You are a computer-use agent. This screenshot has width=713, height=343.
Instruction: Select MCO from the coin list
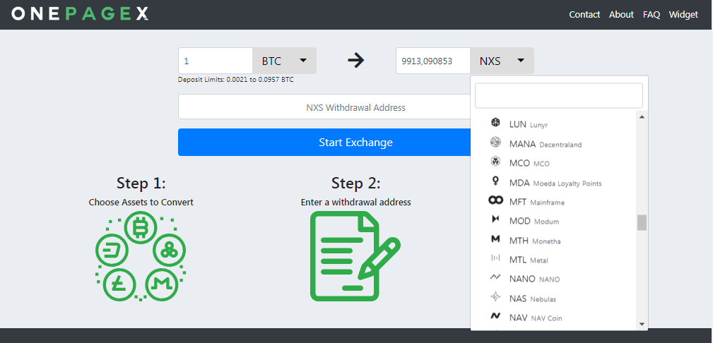tap(553, 162)
